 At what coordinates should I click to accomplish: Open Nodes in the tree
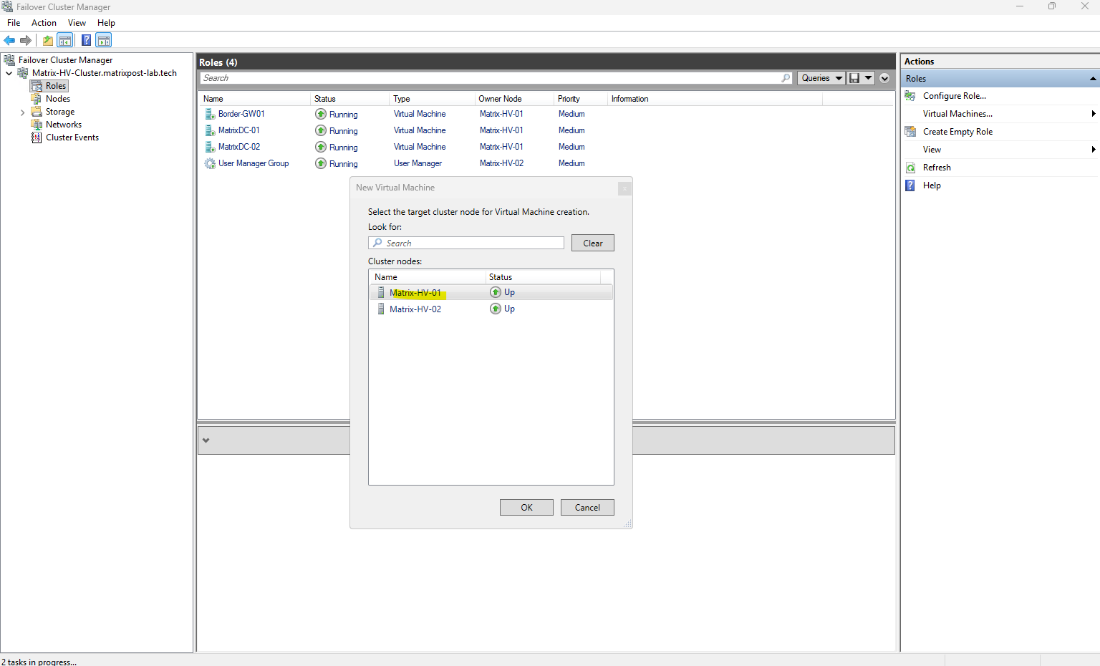pyautogui.click(x=58, y=99)
